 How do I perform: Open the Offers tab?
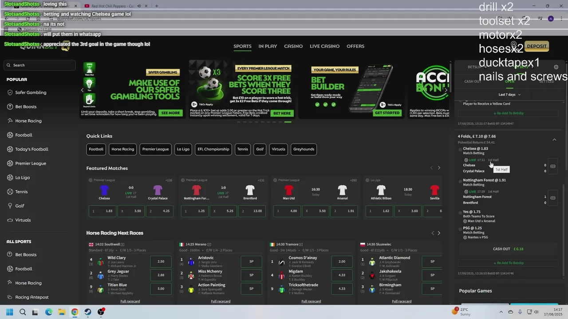(355, 46)
